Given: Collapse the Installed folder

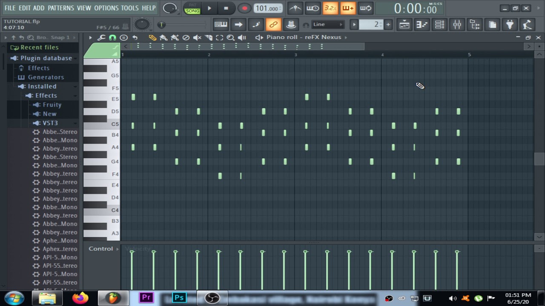Looking at the screenshot, I should [42, 86].
